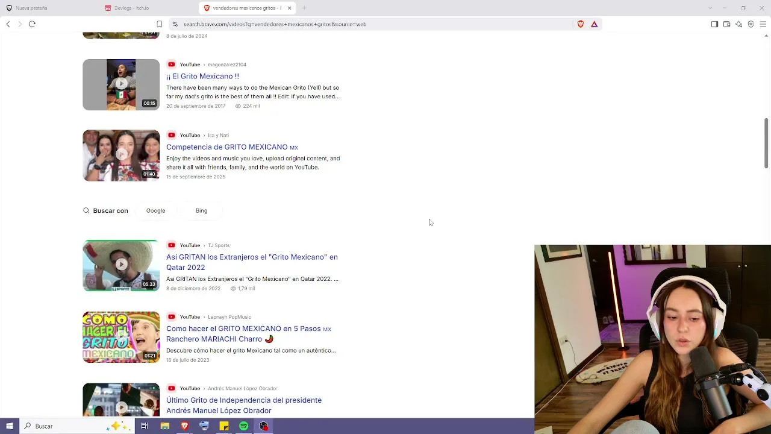Go back to the previous page
The image size is (771, 434).
pos(8,24)
